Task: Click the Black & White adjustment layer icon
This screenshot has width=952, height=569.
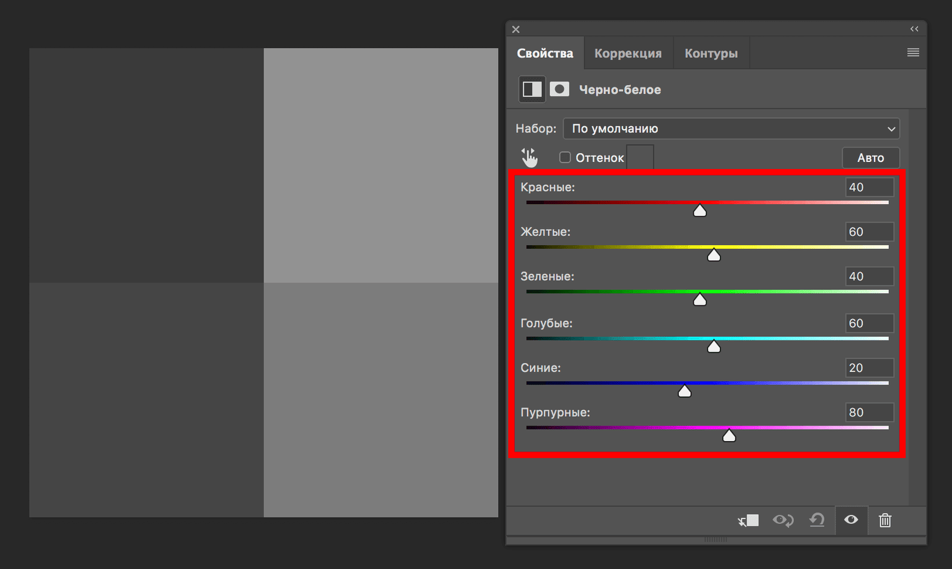Action: [532, 89]
